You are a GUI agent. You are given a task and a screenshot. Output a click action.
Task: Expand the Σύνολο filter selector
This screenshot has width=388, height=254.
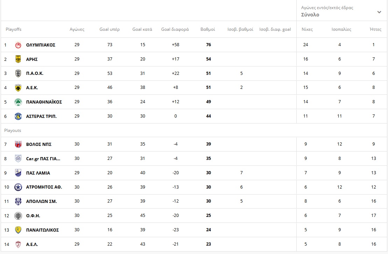pos(310,15)
